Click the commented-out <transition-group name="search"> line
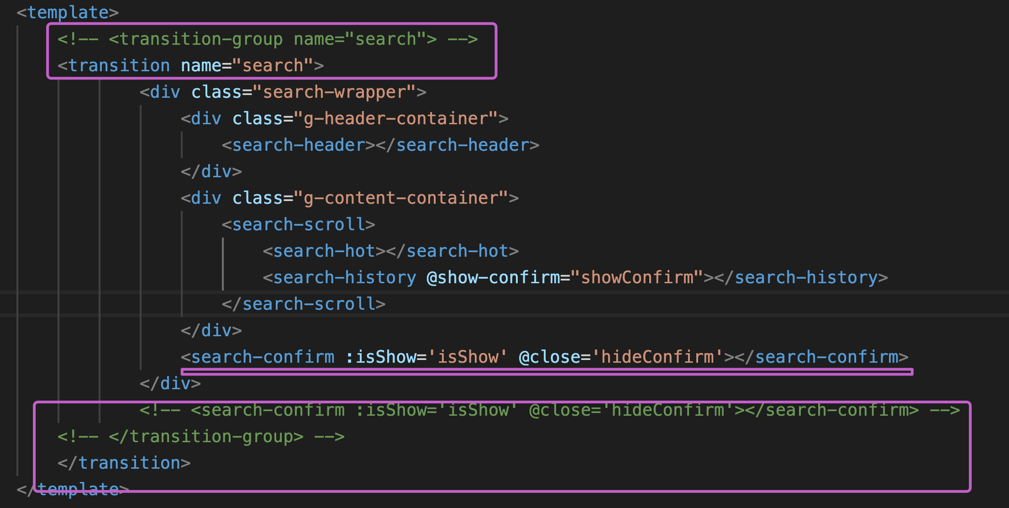 (x=268, y=39)
